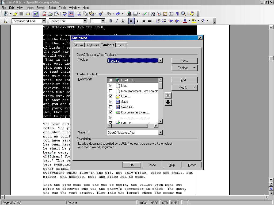The image size is (274, 205).
Task: Click the Reset button
Action: (192, 165)
